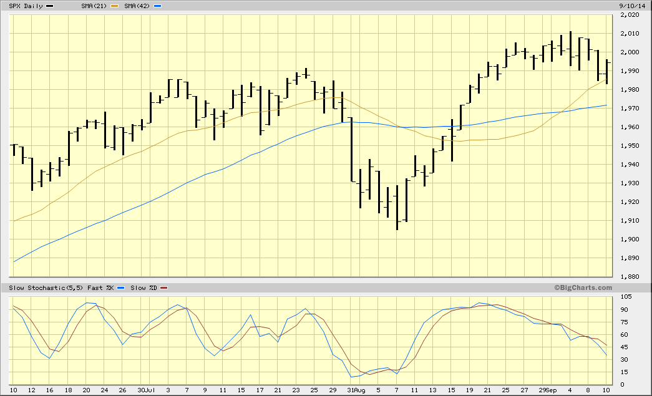Click the 1,910 price axis value
The width and height of the screenshot is (652, 396).
tap(630, 221)
